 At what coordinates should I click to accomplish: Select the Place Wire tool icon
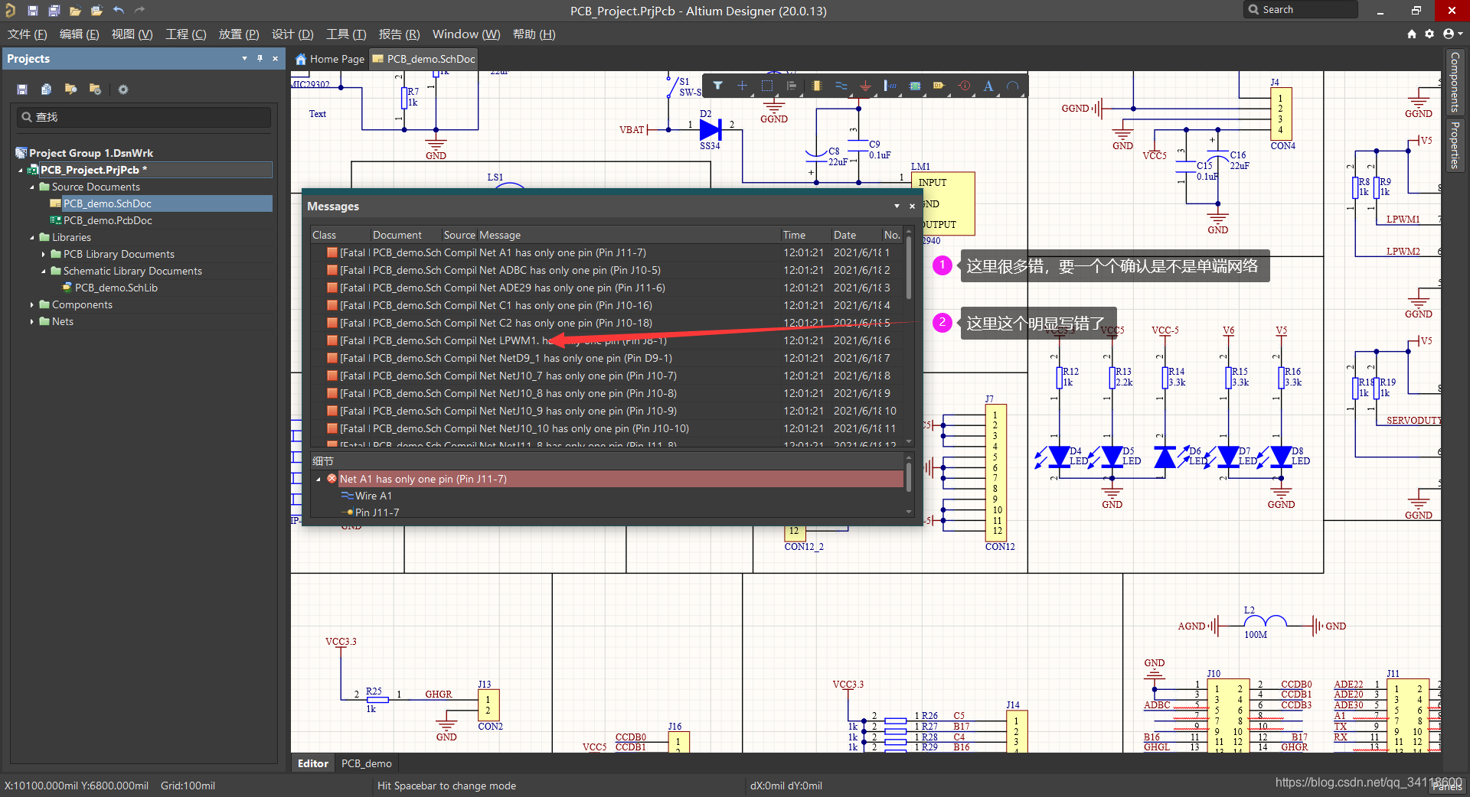(841, 86)
